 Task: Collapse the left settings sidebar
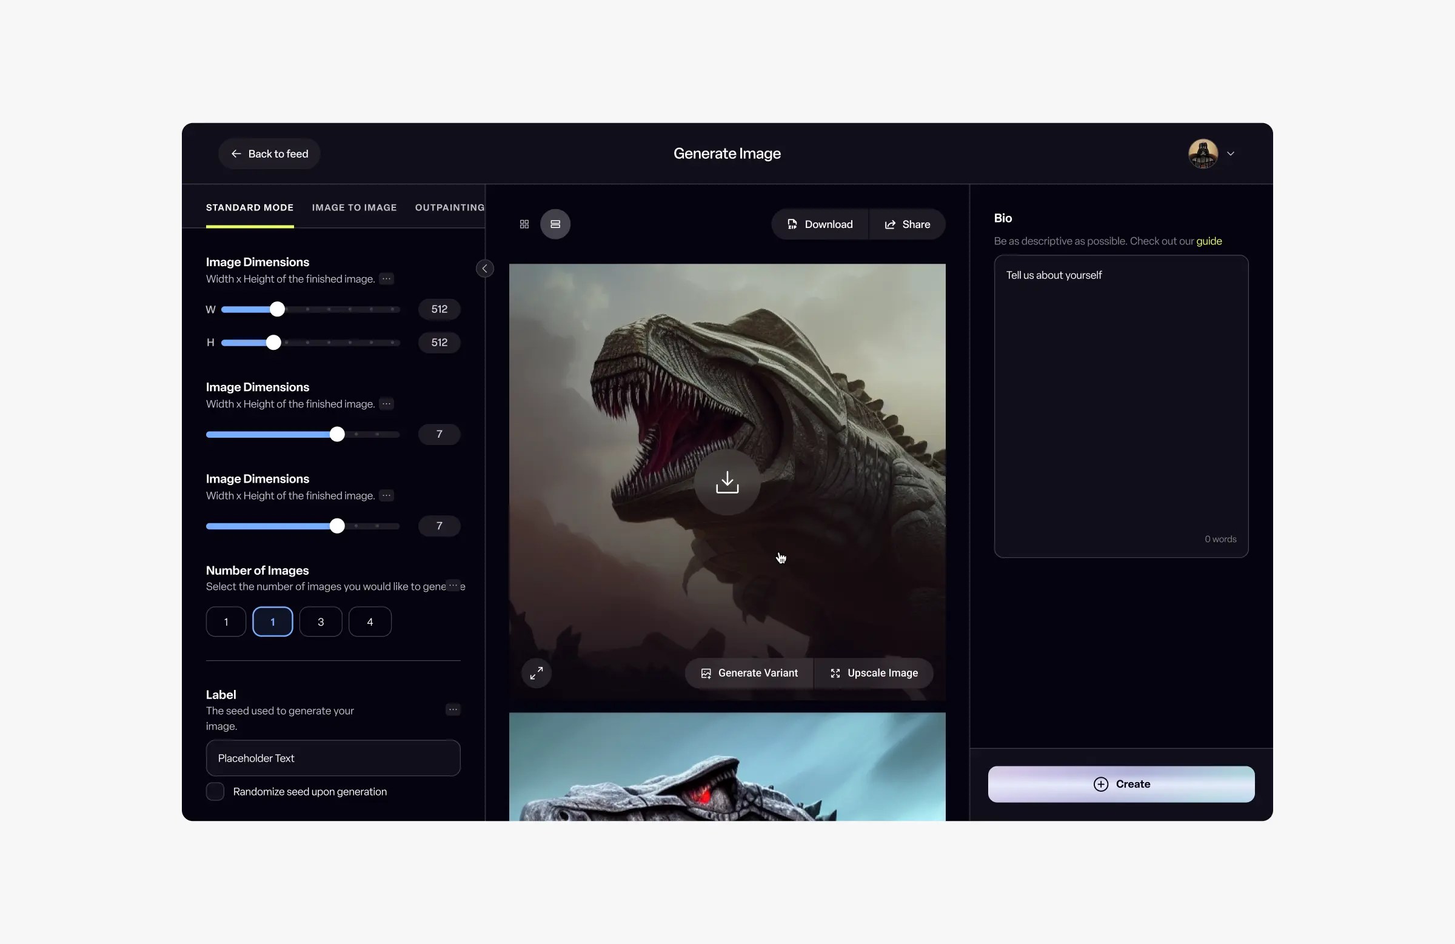coord(485,269)
